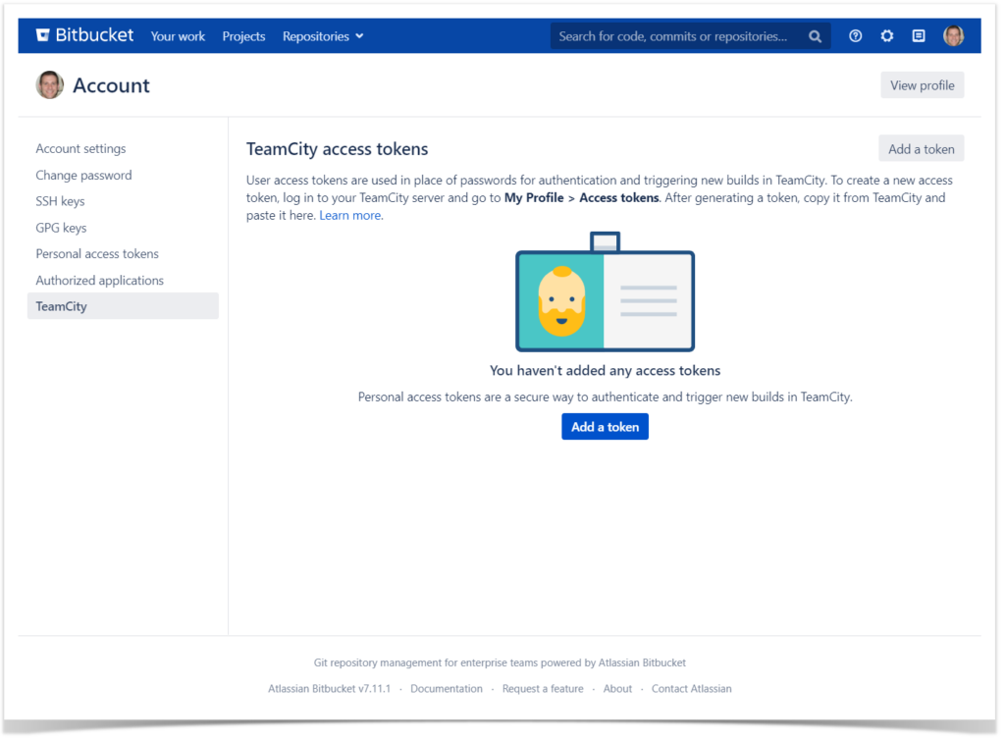Select SSH keys in the sidebar
This screenshot has height=740, width=1005.
62,200
